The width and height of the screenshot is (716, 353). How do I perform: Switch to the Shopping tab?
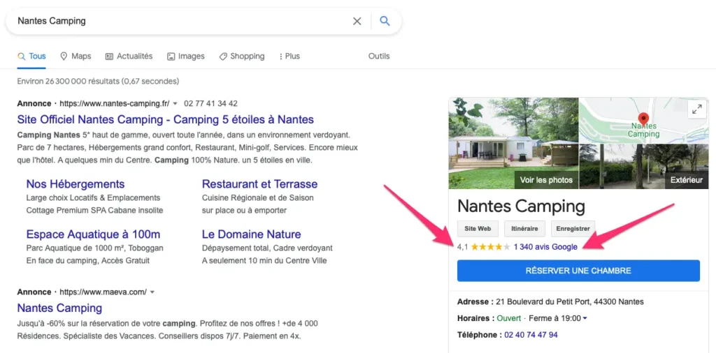(241, 57)
